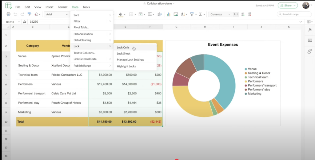Click the AutoSum sigma icon
Viewport: 315px width, 160px height.
[200, 14]
